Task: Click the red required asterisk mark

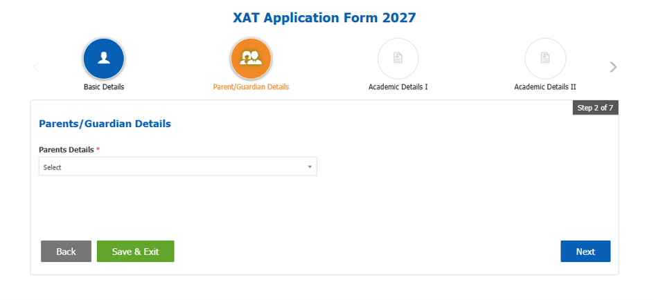Action: [x=98, y=149]
